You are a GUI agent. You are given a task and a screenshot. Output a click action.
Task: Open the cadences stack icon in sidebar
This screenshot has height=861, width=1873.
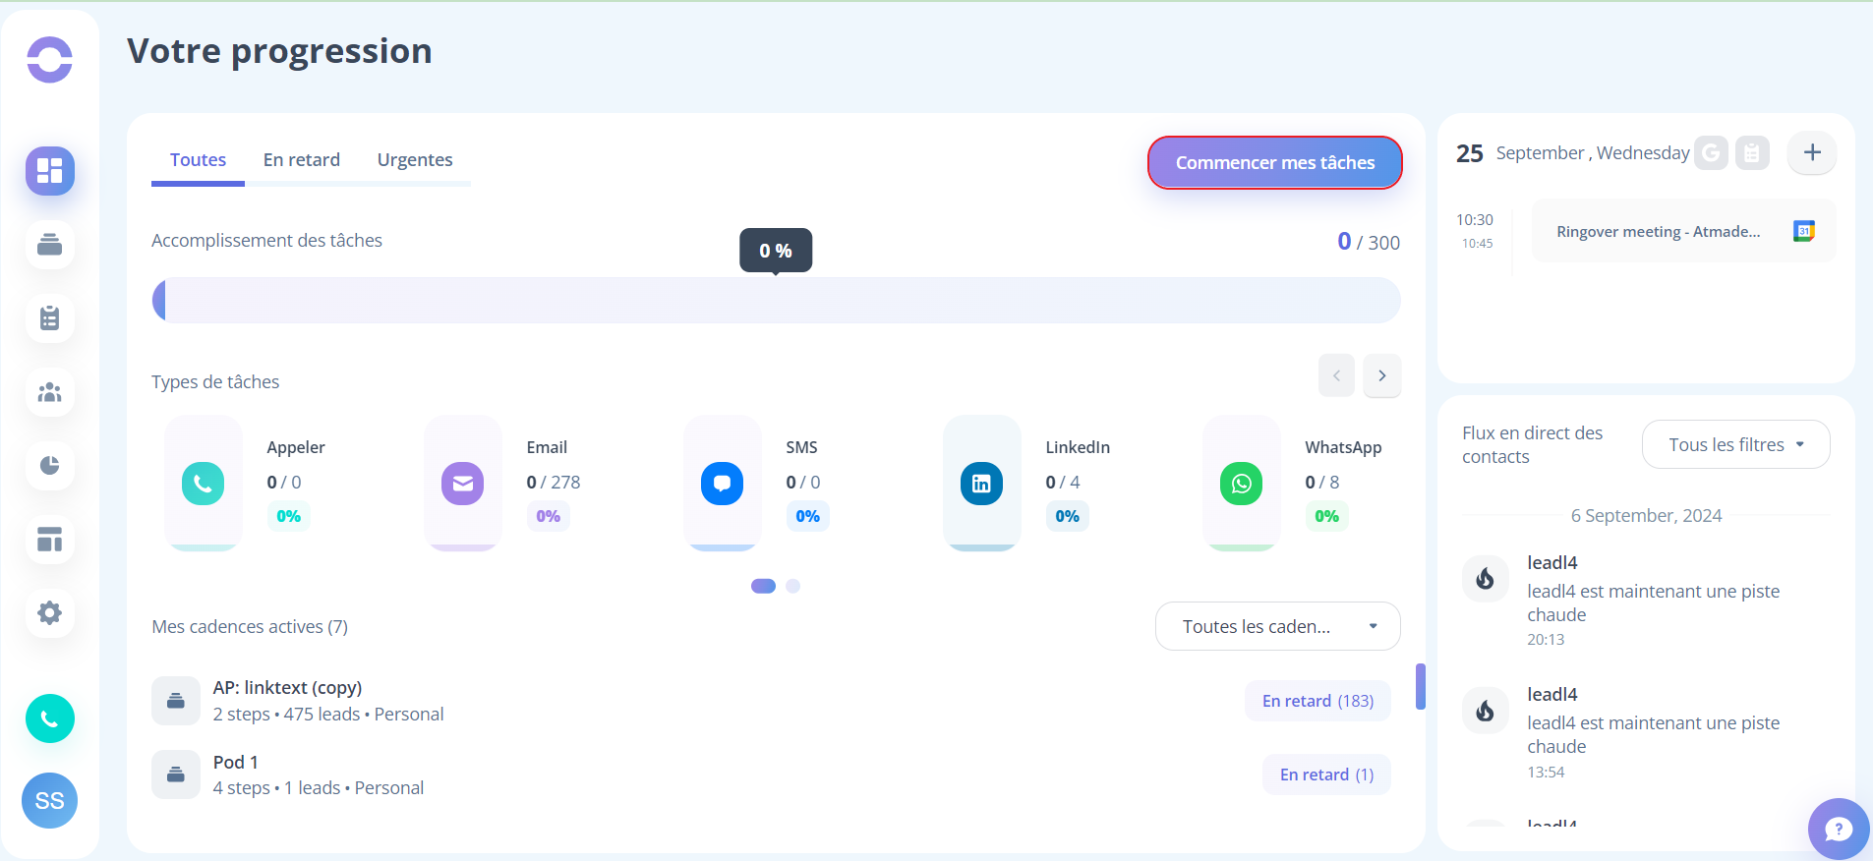(x=50, y=244)
